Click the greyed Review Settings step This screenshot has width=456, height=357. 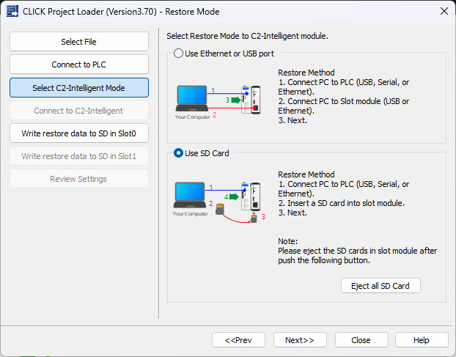coord(79,179)
